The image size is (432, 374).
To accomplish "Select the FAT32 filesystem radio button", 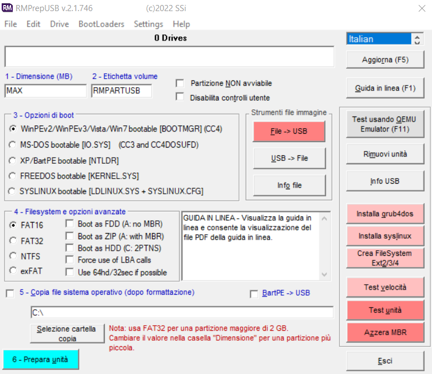I will point(13,241).
